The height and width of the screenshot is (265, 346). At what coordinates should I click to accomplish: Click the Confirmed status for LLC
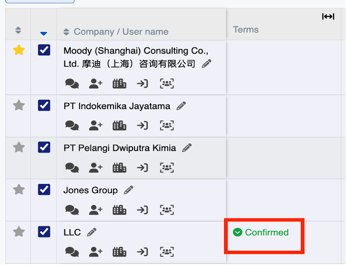(x=261, y=232)
